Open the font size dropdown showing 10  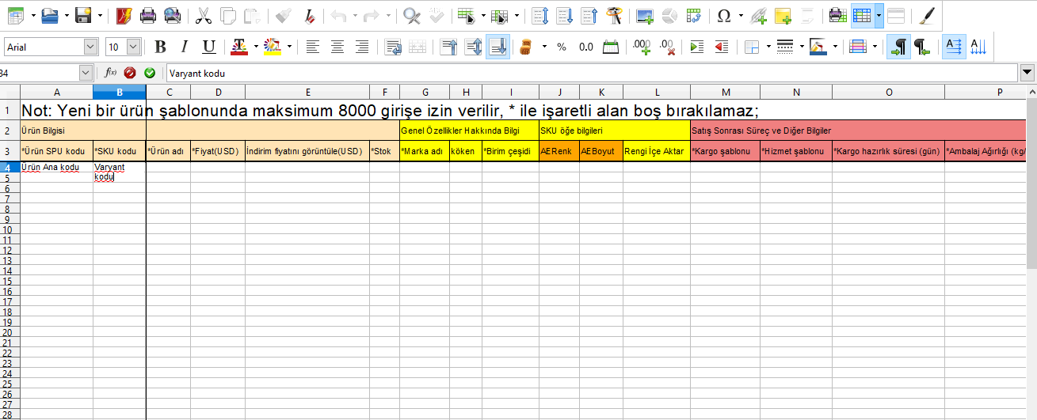click(x=133, y=47)
